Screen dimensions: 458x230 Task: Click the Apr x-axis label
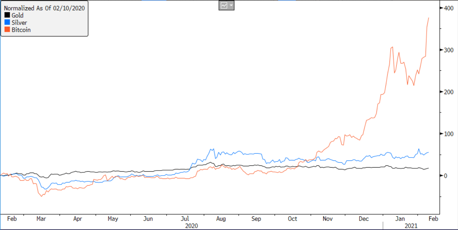[x=78, y=219]
